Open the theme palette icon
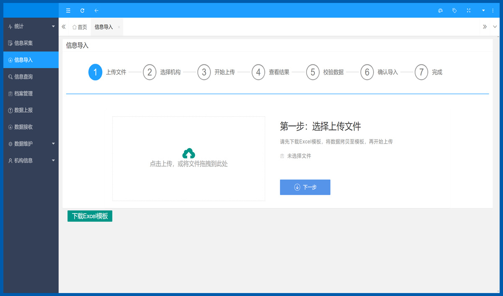 click(440, 10)
